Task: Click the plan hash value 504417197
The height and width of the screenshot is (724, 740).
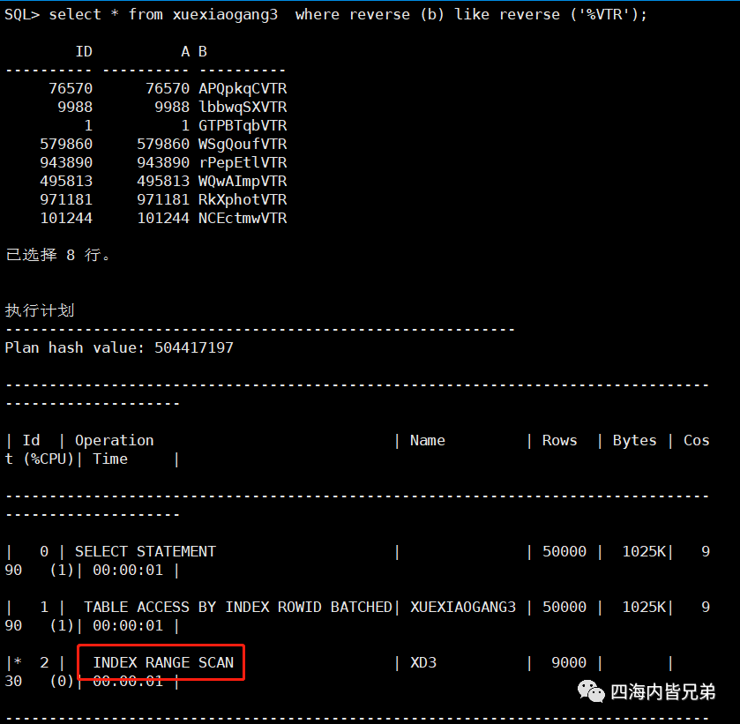Action: point(194,347)
